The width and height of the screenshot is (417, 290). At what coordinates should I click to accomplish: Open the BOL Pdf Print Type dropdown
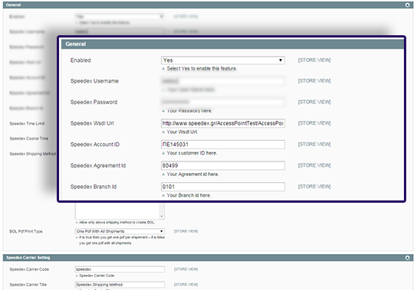[x=120, y=231]
